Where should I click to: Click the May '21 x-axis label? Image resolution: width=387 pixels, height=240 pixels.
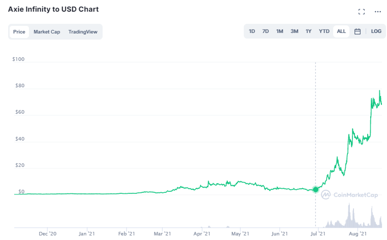click(x=240, y=233)
